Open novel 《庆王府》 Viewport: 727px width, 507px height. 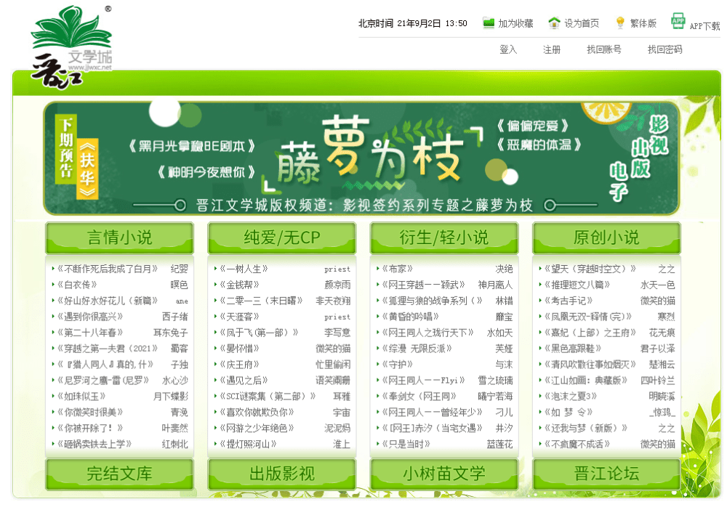[x=239, y=364]
